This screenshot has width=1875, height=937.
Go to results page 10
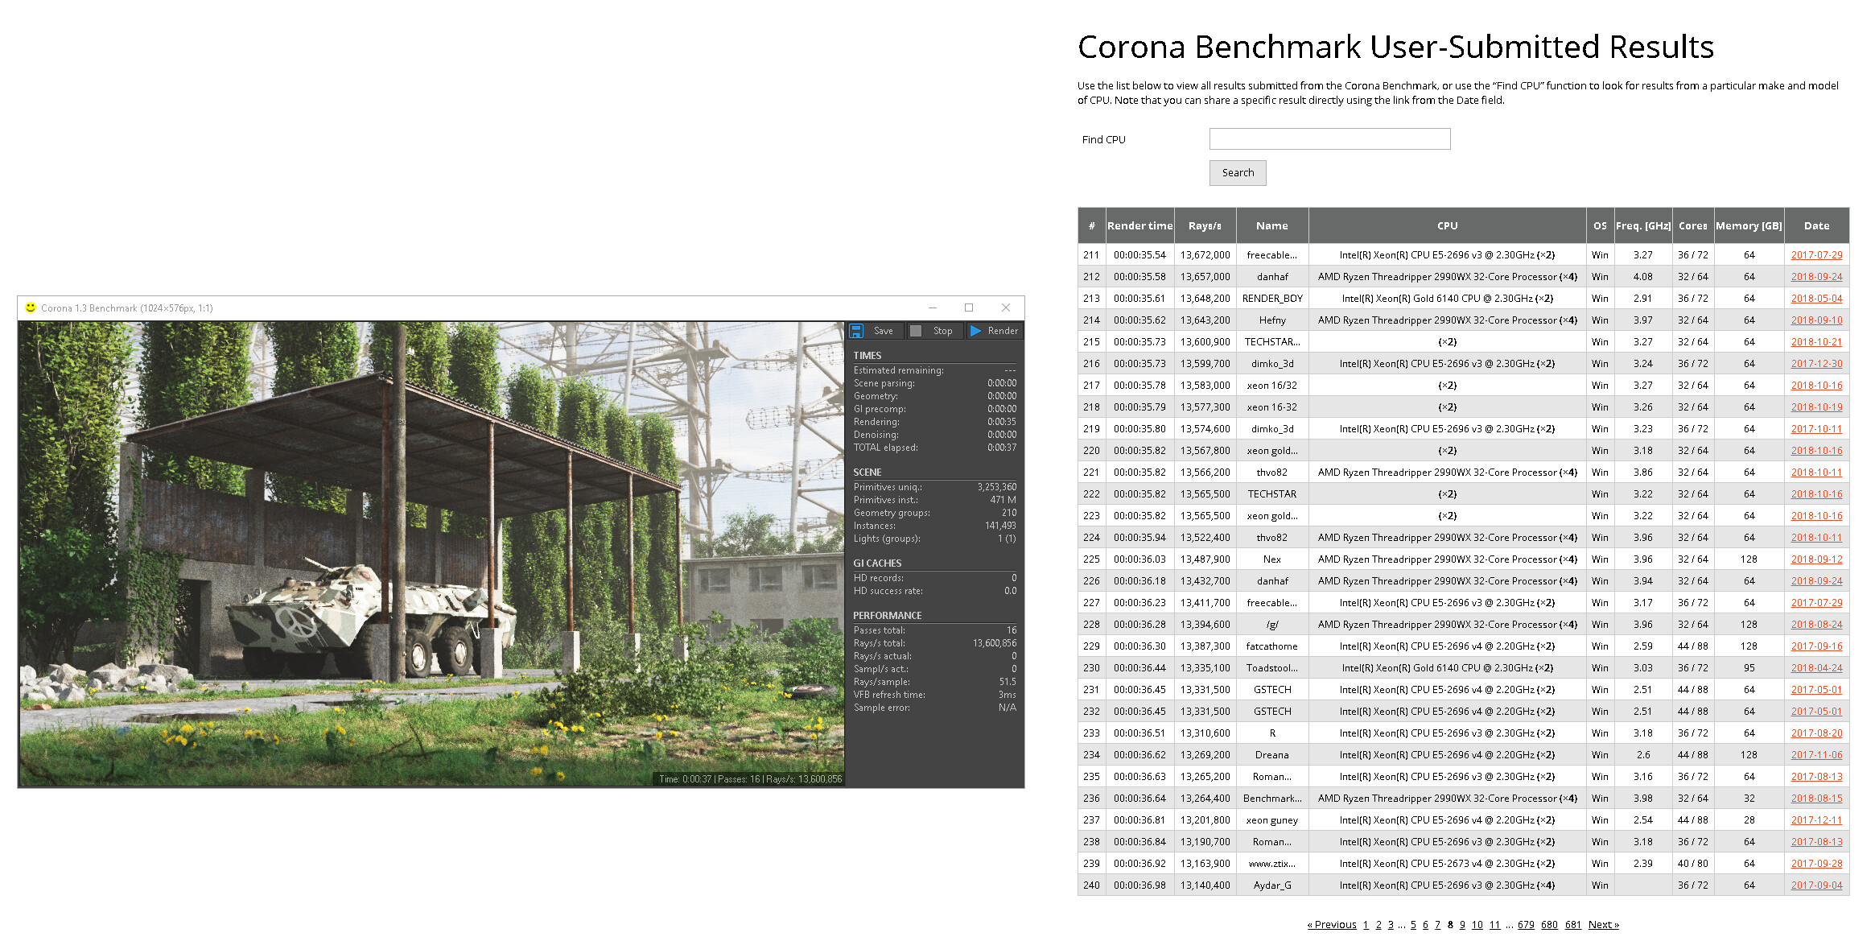[1477, 924]
